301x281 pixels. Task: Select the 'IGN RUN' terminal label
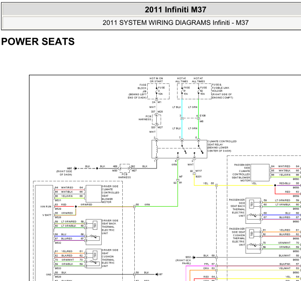click(x=46, y=206)
